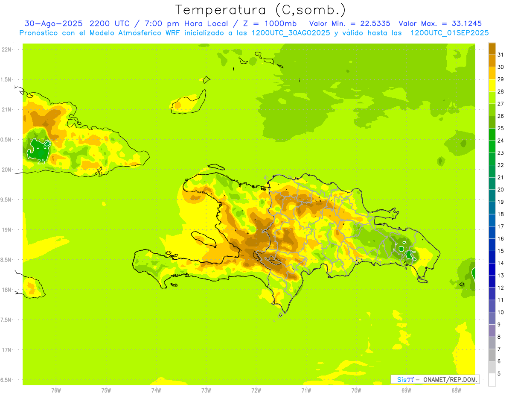Click the 69W longitude label

click(406, 390)
